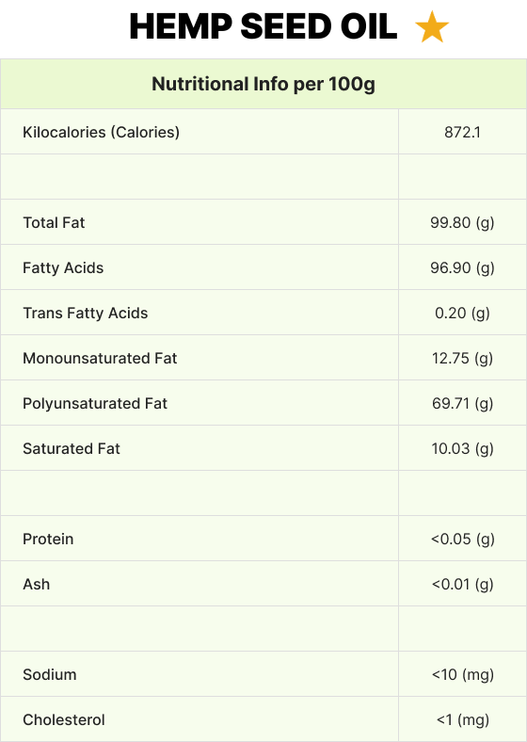
Task: Select the HEMP SEED OIL heading
Action: pyautogui.click(x=263, y=26)
